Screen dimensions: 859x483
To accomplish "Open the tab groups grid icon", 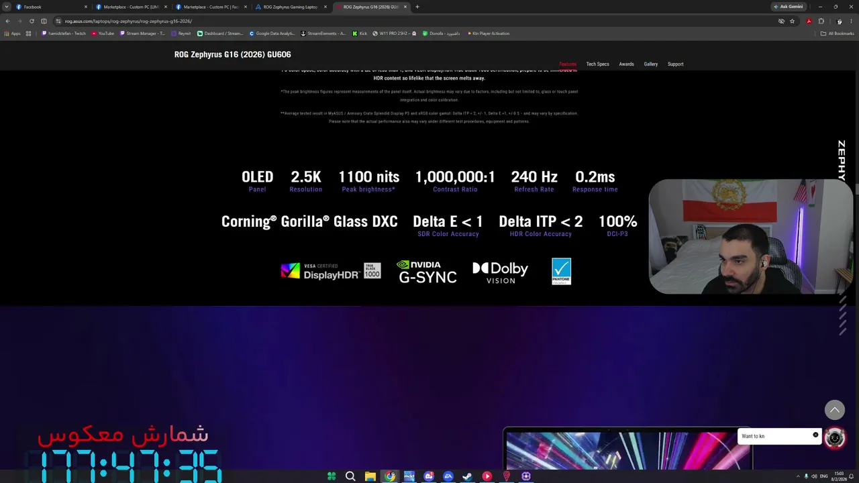I will [x=28, y=34].
